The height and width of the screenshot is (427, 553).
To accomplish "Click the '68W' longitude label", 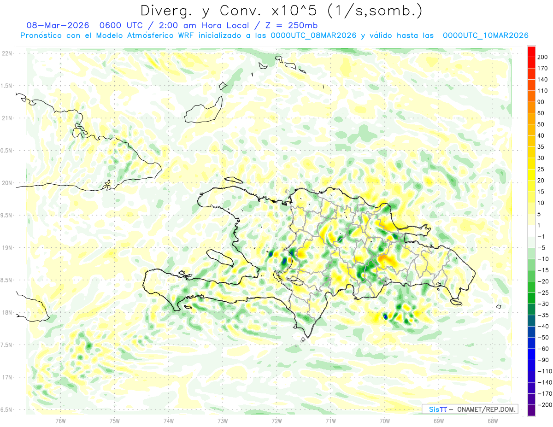I will 493,421.
